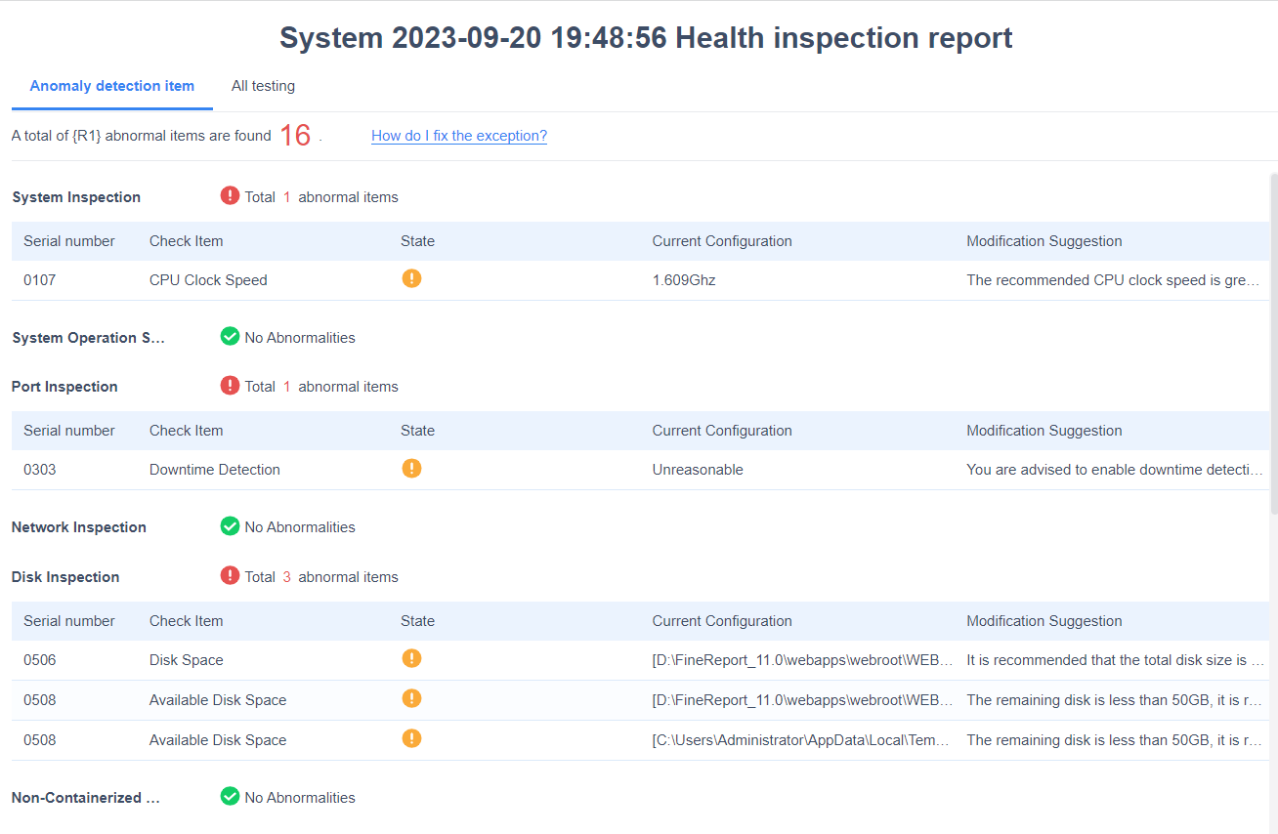Click the 'Unreasonable' configuration value

coord(698,470)
